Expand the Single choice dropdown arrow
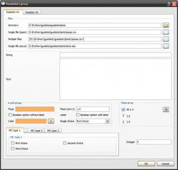Viewport: 178px width, 170px height. 107,121
